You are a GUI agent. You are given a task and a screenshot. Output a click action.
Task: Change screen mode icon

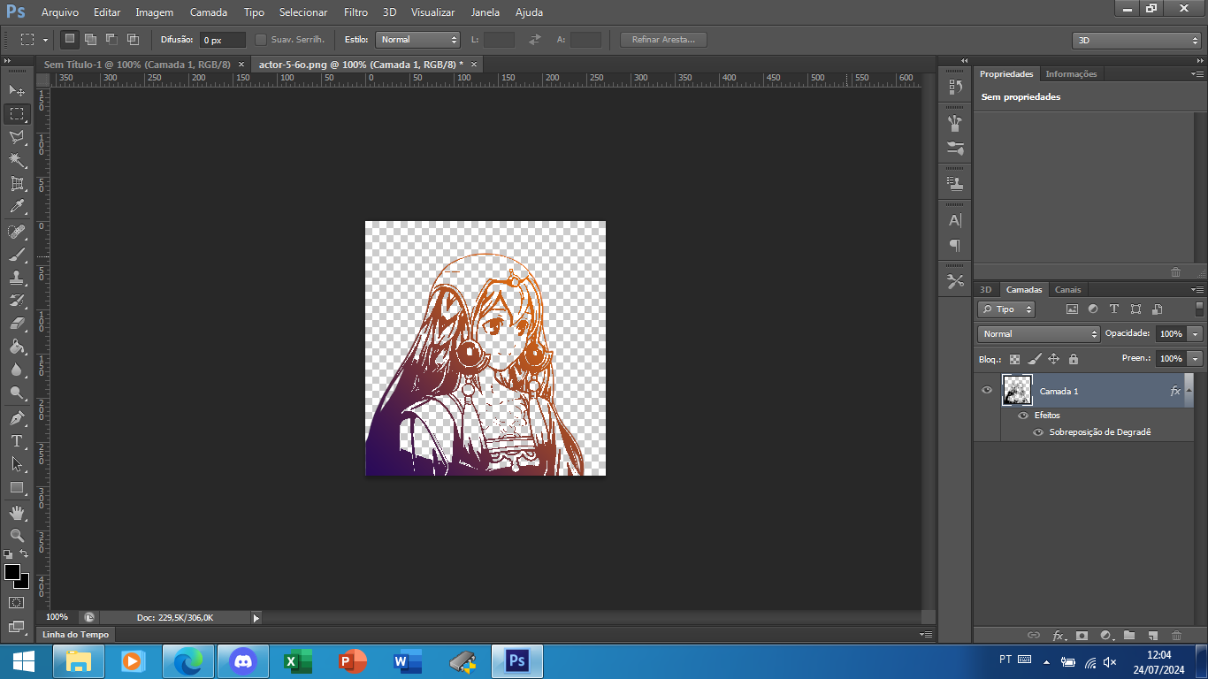(x=17, y=627)
